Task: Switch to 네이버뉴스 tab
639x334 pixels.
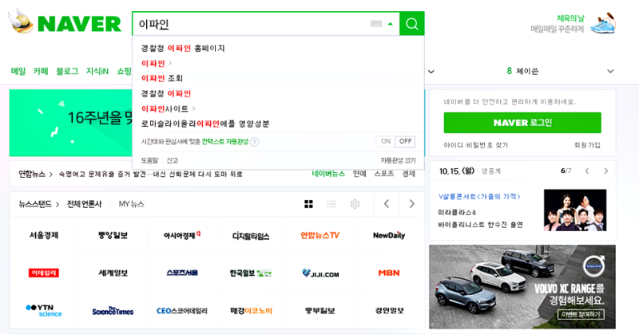Action: pos(328,174)
